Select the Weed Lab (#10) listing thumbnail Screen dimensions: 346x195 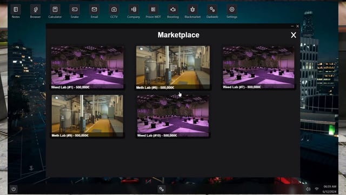[173, 116]
